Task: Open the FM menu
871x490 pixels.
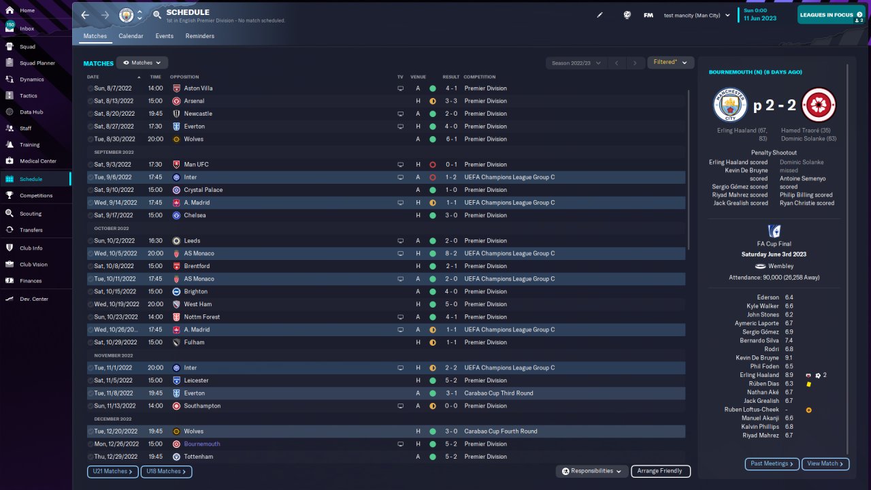Action: (x=648, y=15)
